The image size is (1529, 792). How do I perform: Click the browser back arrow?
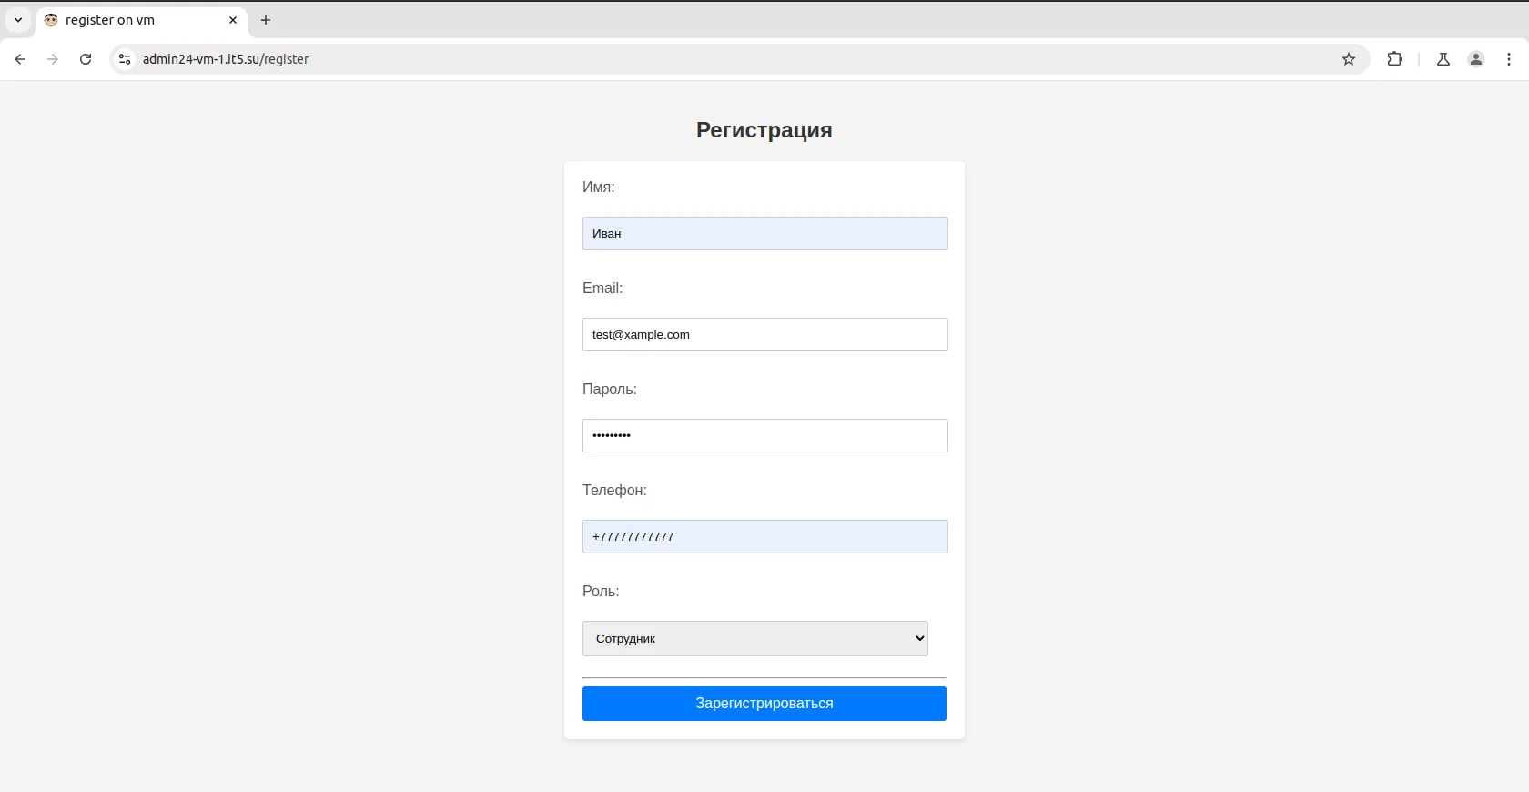(x=20, y=59)
